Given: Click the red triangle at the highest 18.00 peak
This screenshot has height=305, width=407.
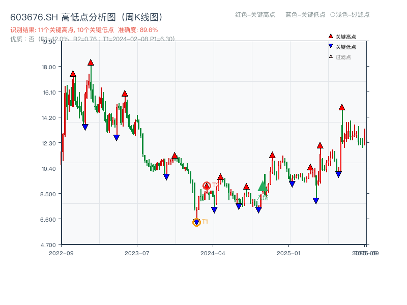Looking at the screenshot, I should (90, 63).
